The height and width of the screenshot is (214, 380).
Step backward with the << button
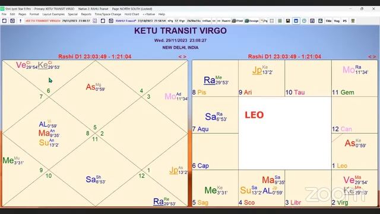click(214, 21)
